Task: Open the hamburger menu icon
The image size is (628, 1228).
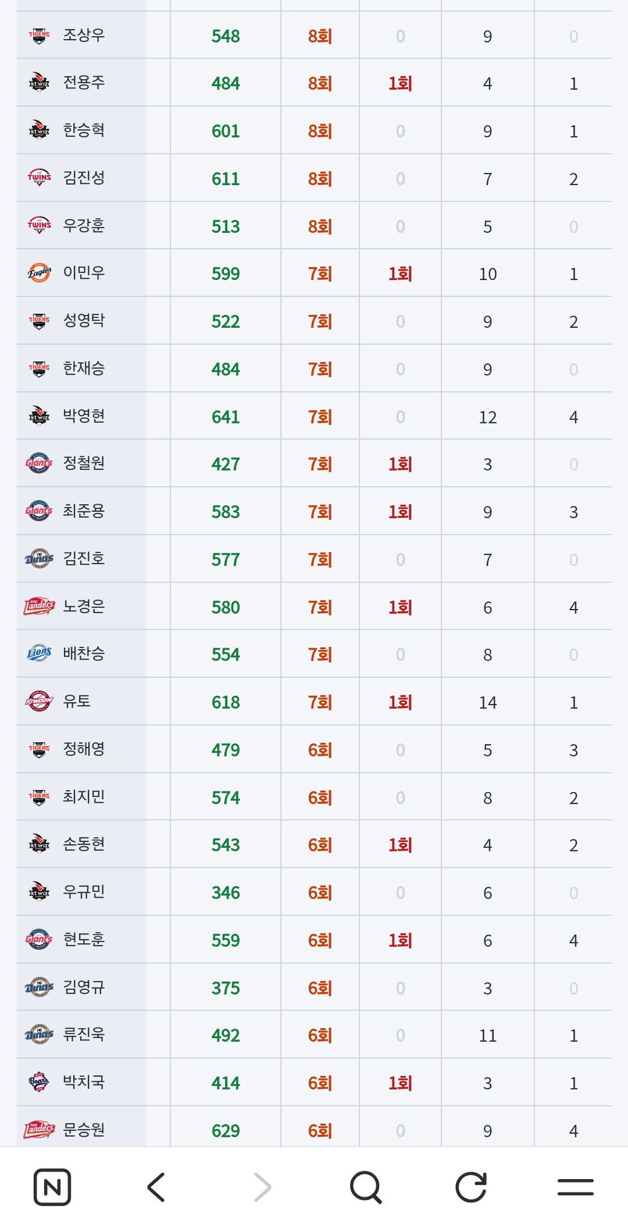Action: 575,1187
